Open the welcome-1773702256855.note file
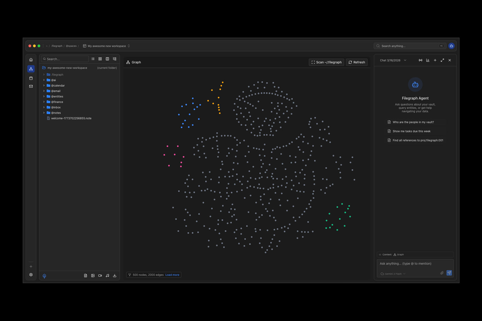 71,118
